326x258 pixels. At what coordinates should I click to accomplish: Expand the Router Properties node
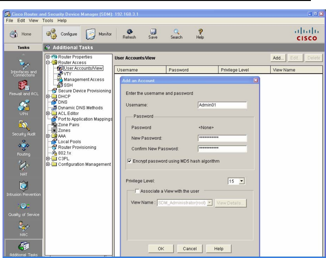click(x=48, y=57)
